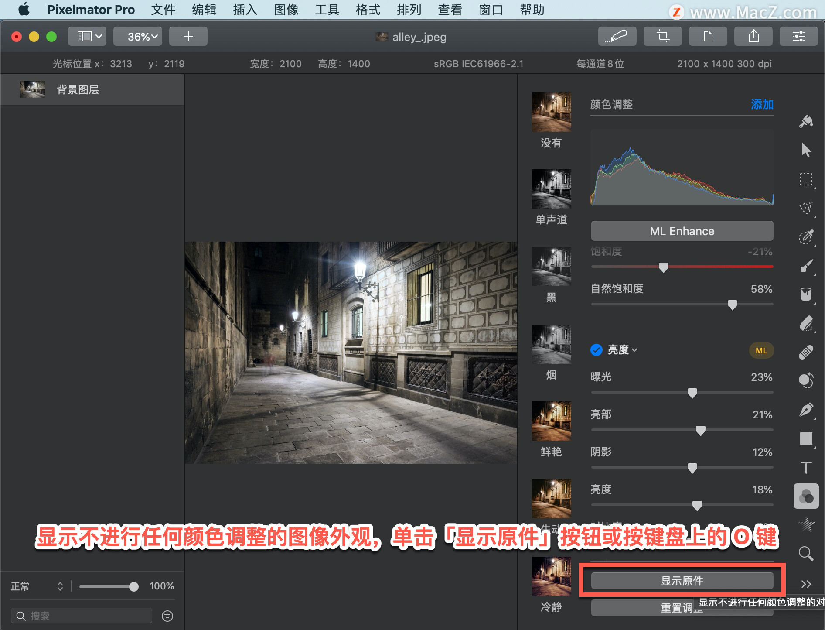The image size is (825, 630).
Task: Select the Erase tool
Action: [806, 323]
